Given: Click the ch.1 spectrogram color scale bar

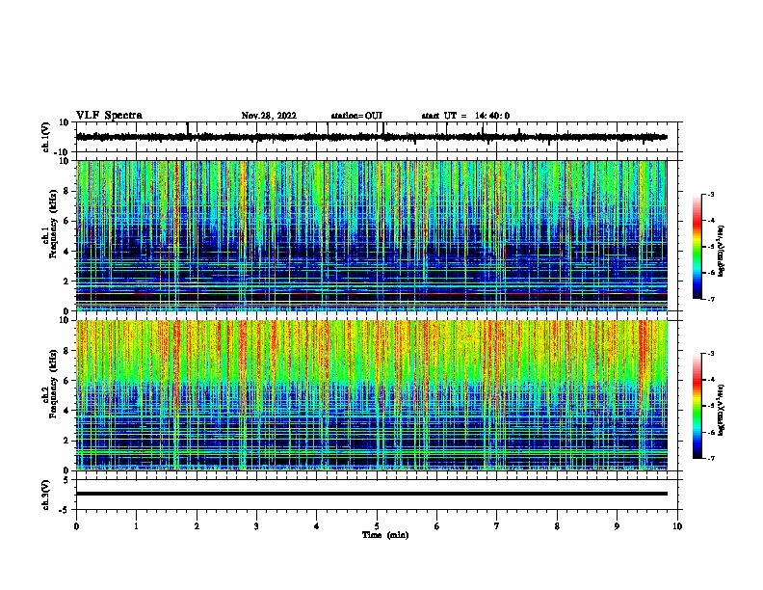Looking at the screenshot, I should 697,247.
